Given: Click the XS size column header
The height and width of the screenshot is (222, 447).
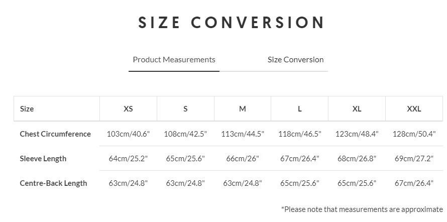Looking at the screenshot, I should point(128,109).
